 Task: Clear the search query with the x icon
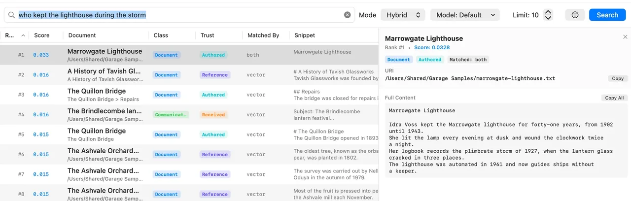coord(347,15)
